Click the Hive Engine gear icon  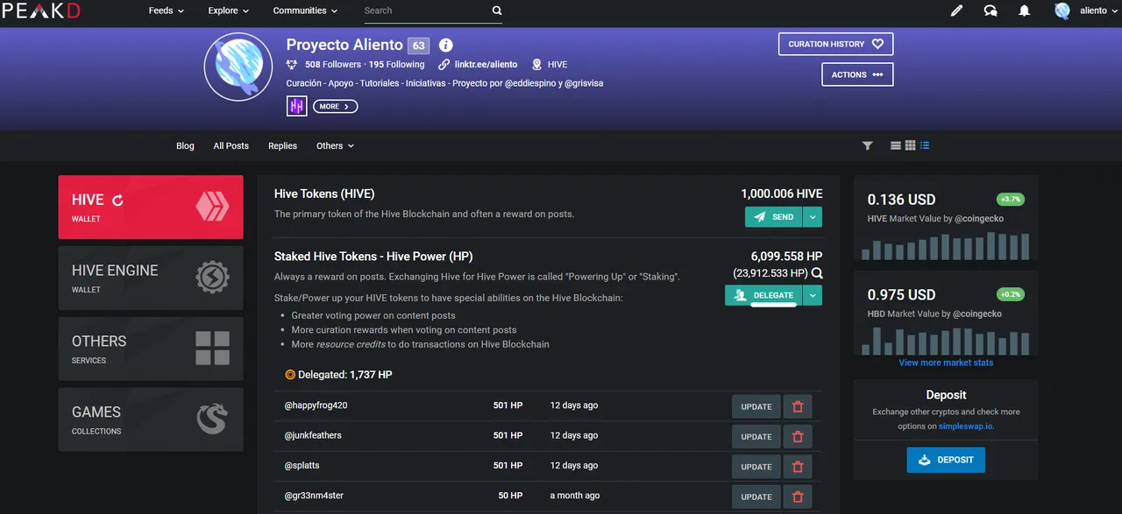(x=212, y=278)
